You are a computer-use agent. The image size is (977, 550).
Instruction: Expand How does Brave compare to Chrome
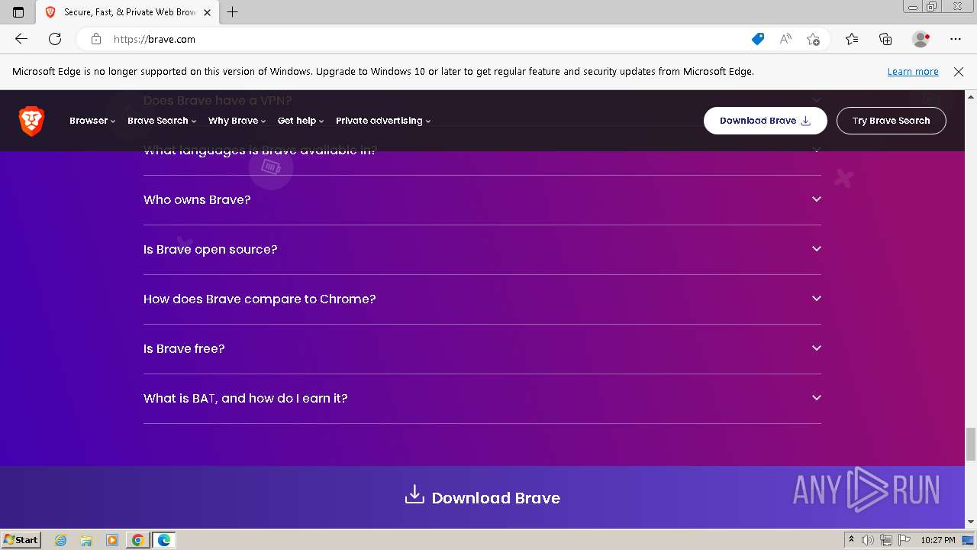pyautogui.click(x=482, y=299)
